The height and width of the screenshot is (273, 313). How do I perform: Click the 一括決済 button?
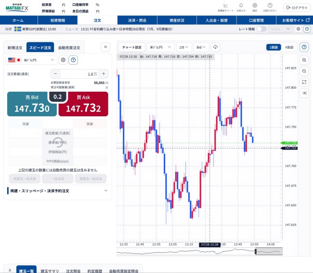(57, 178)
